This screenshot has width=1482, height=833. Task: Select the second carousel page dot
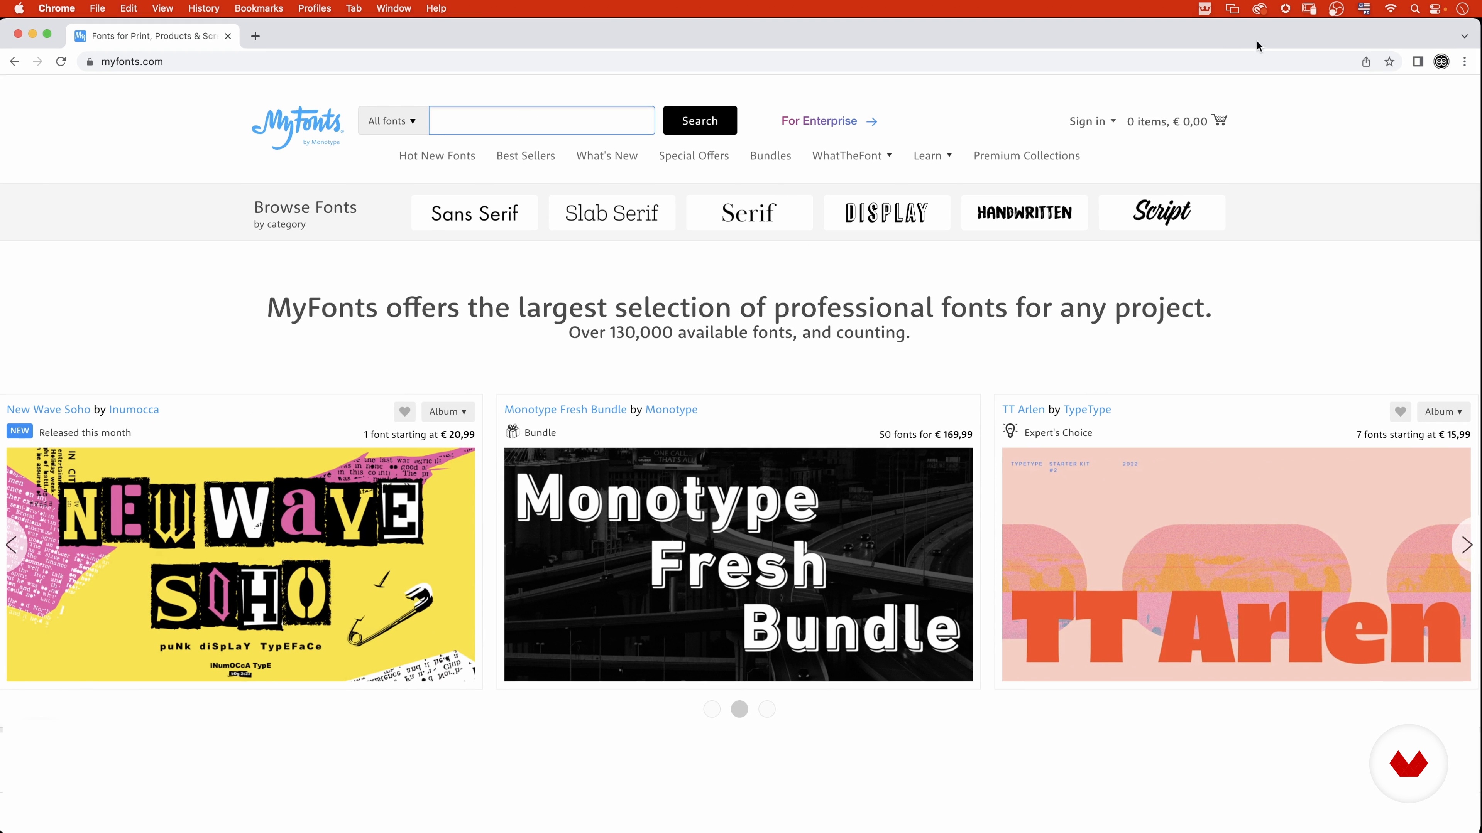click(x=739, y=709)
